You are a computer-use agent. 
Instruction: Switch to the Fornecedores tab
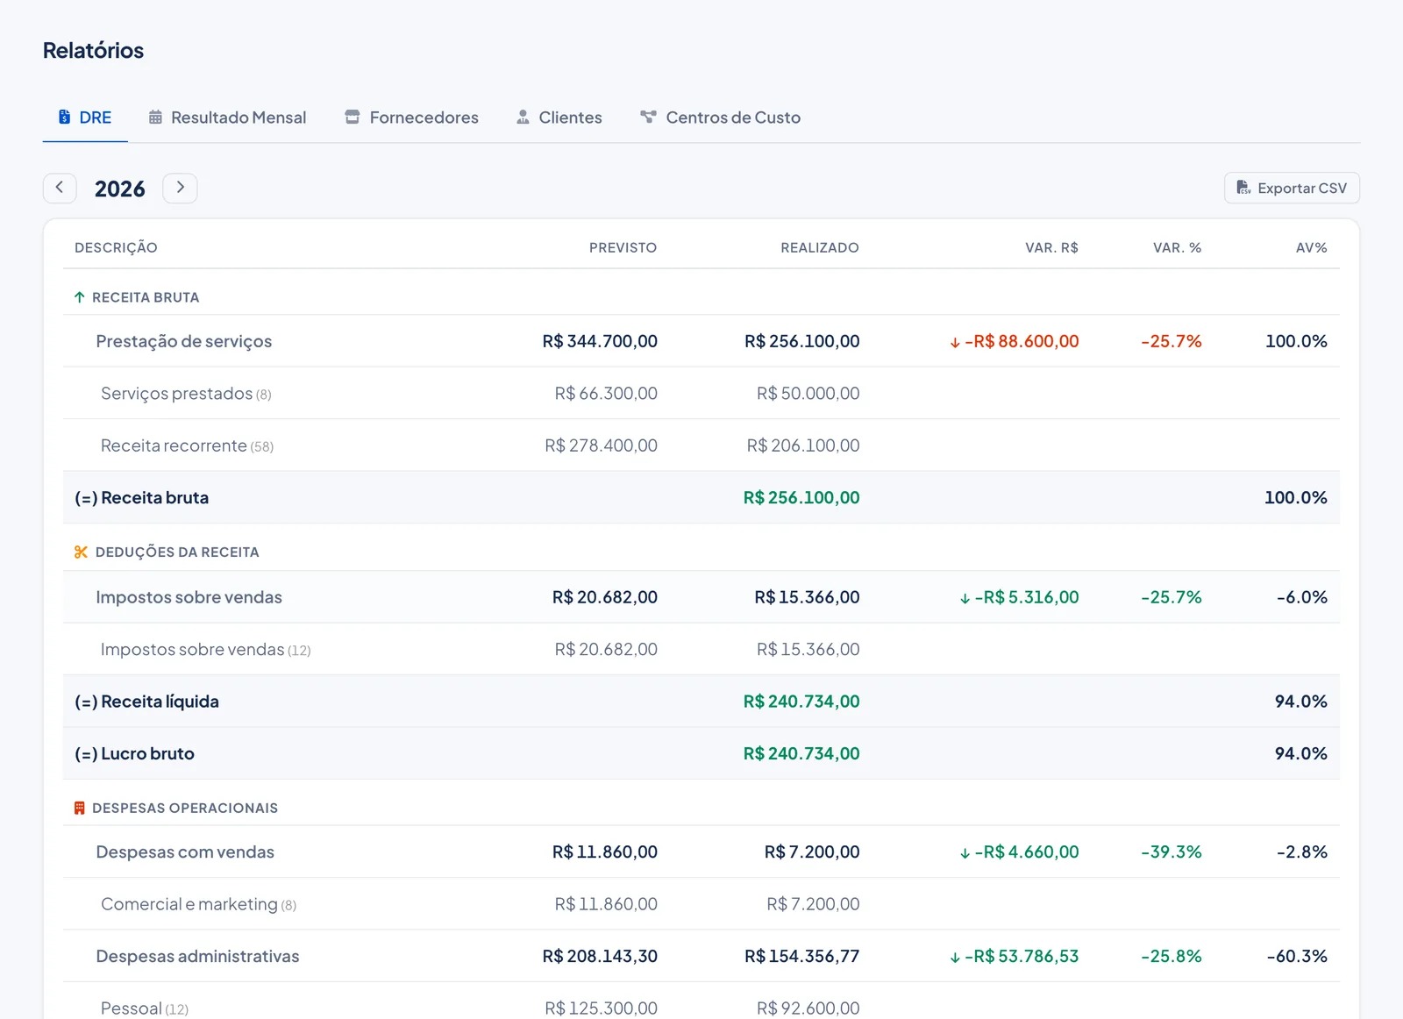(x=411, y=118)
